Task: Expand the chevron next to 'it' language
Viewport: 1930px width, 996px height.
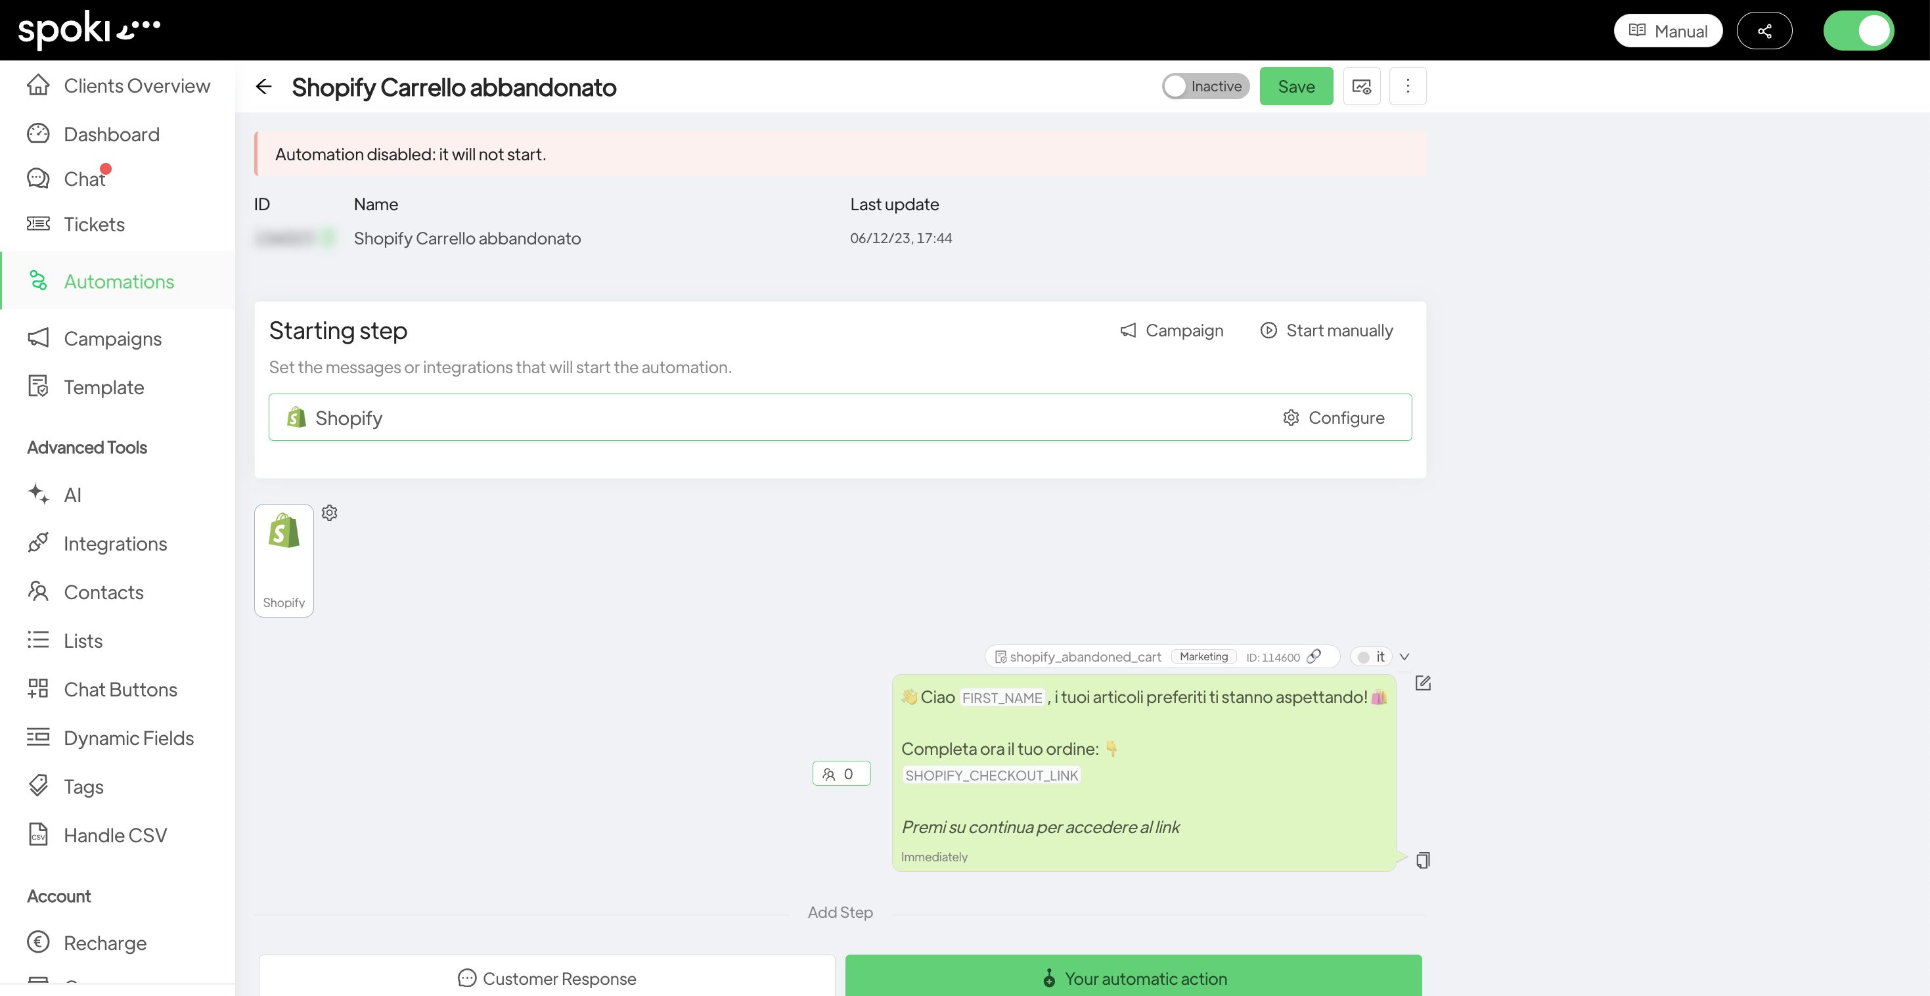Action: [1404, 656]
